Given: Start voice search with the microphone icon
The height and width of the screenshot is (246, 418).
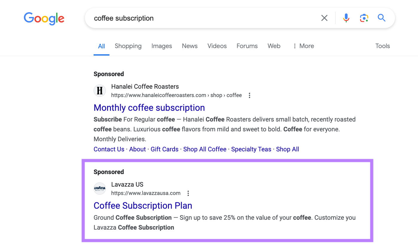Looking at the screenshot, I should [346, 18].
